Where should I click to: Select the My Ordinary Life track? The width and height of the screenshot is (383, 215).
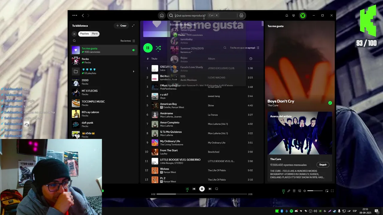coord(202,143)
